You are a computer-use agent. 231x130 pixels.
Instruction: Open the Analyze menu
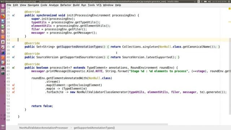[x=54, y=5]
